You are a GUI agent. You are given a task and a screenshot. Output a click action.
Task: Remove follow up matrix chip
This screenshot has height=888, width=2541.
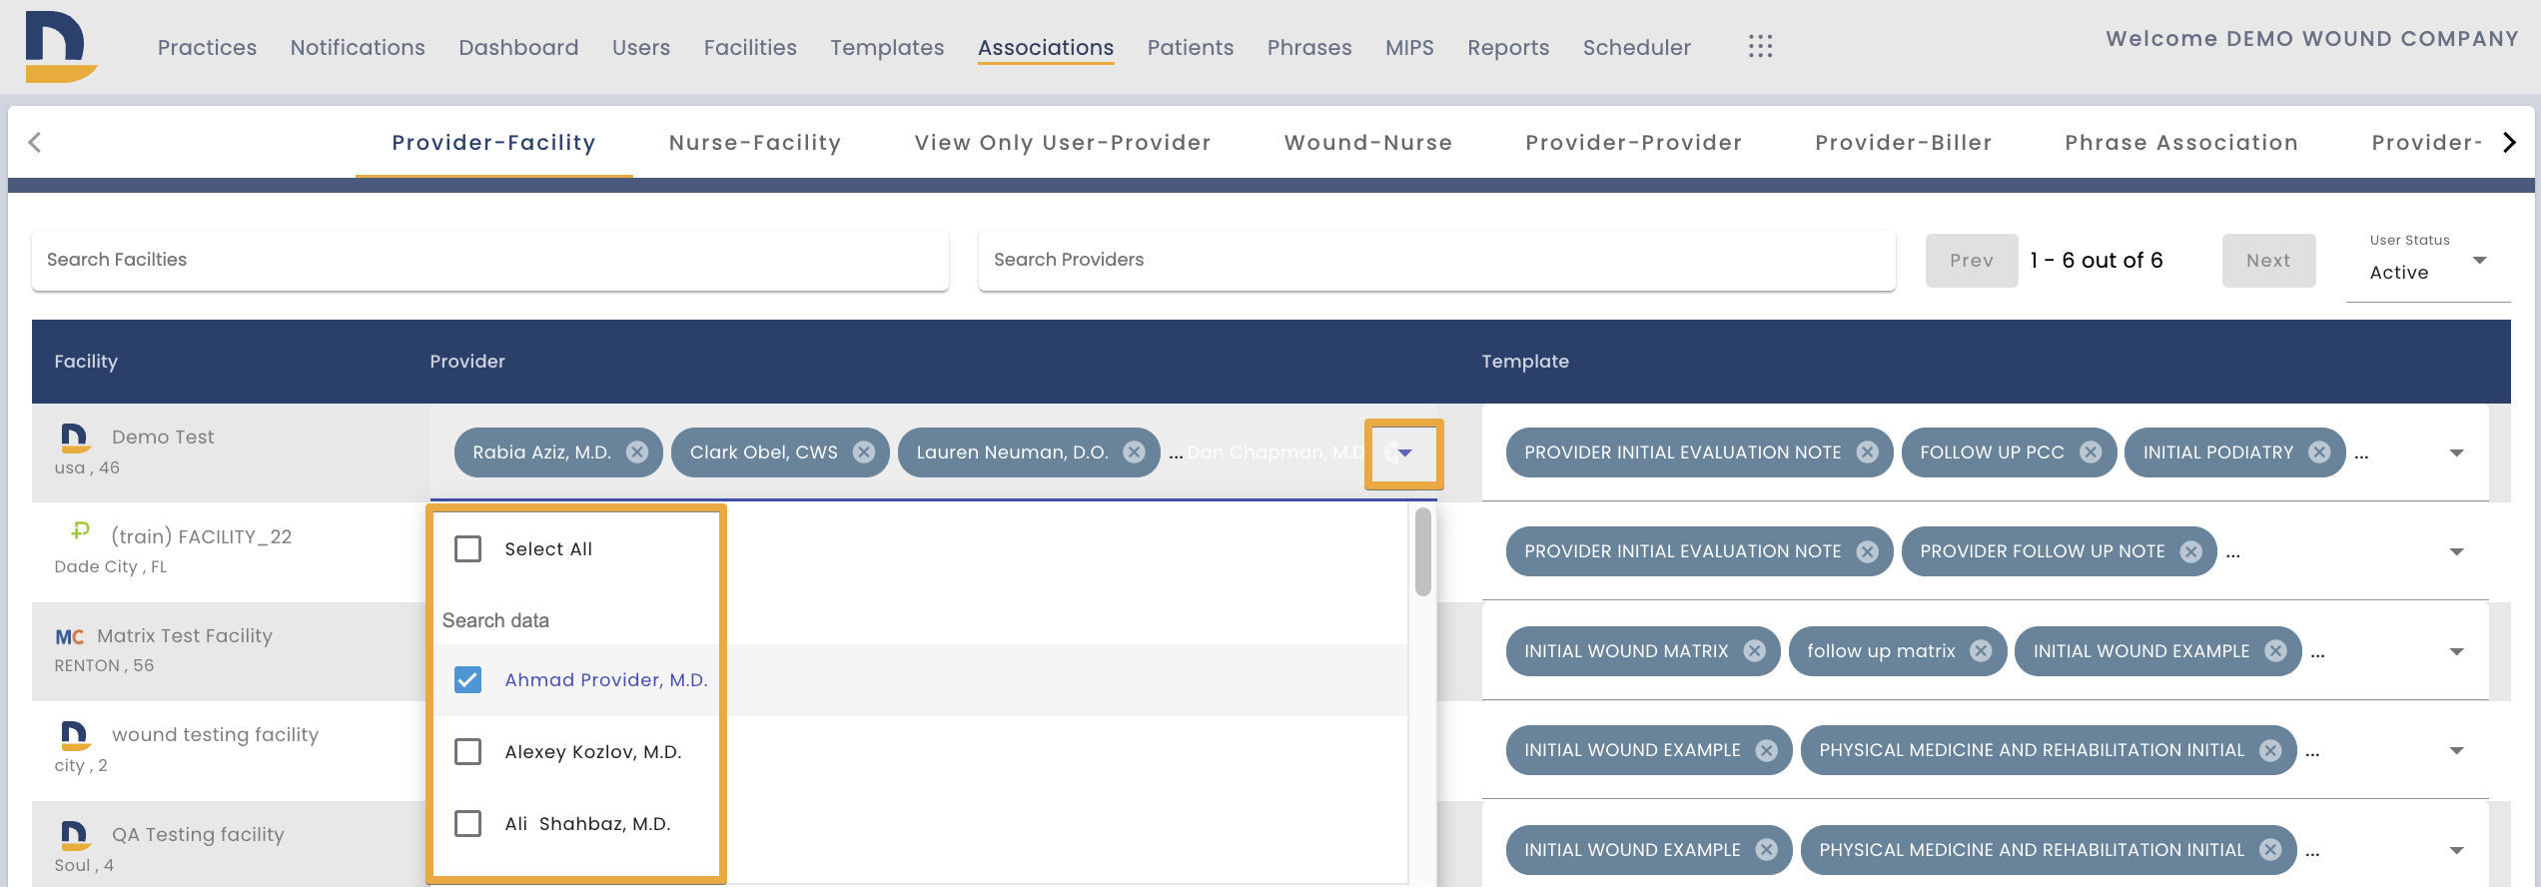coord(1981,651)
